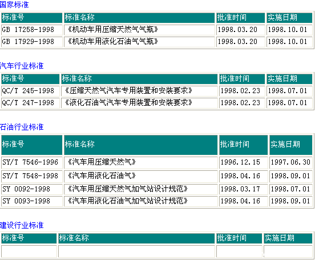
Task: Select approval date 1998.02.23 in QC/T 247-1998 row
Action: coord(240,103)
